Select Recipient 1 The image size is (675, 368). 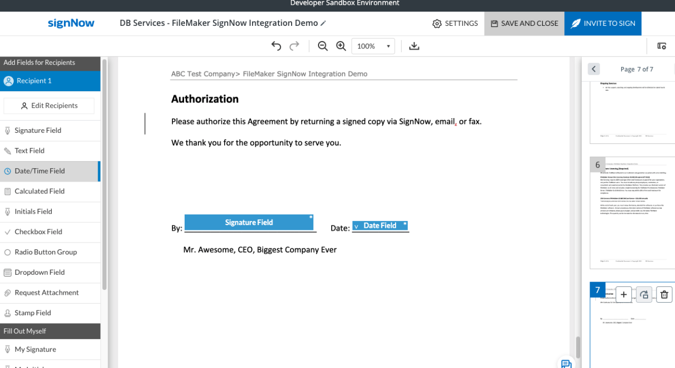click(50, 81)
